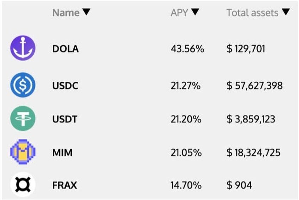Select the USDT vault name
This screenshot has height=200, width=299.
coord(65,119)
